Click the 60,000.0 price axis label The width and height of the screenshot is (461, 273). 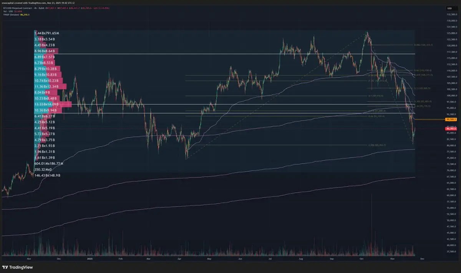pyautogui.click(x=451, y=195)
